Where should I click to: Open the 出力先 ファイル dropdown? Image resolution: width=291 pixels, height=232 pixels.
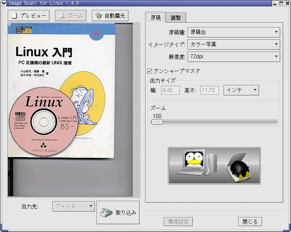(73, 206)
